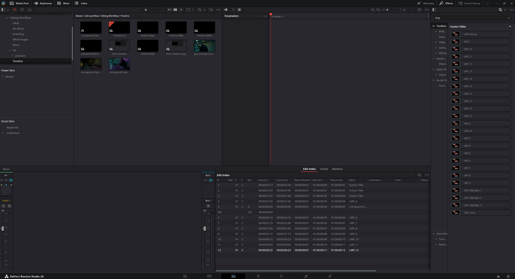Adjust the Audio 1 volume fader
This screenshot has height=279, width=515.
[3, 228]
